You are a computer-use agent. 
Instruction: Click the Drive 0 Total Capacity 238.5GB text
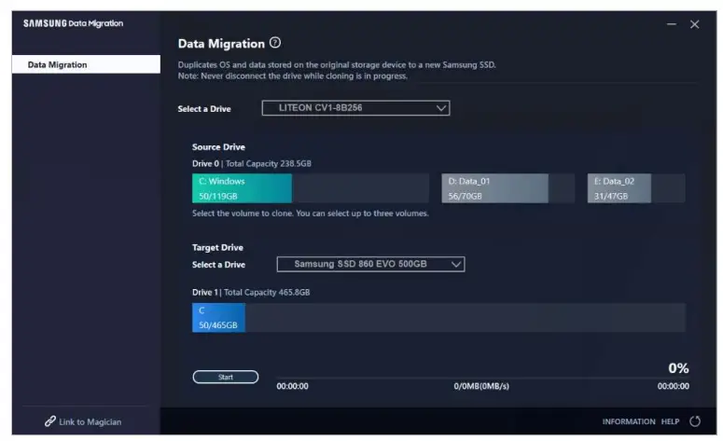point(252,163)
